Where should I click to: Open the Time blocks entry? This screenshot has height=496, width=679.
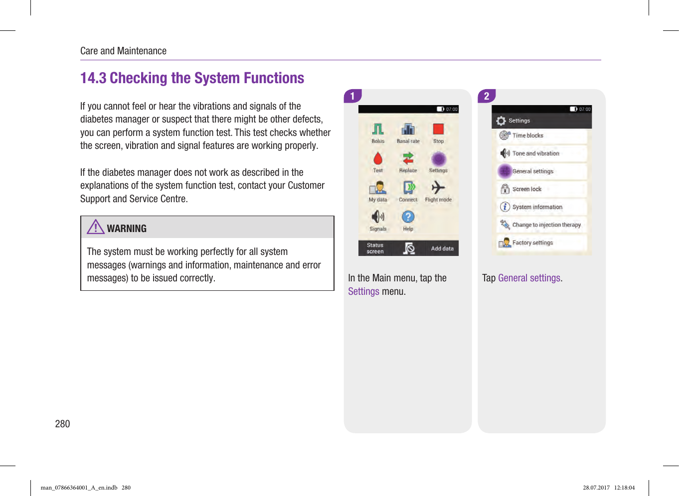click(x=542, y=135)
